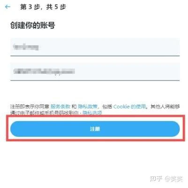188x188 pixels.
Task: Click the 包括 text before the Cookie link
Action: tap(107, 107)
